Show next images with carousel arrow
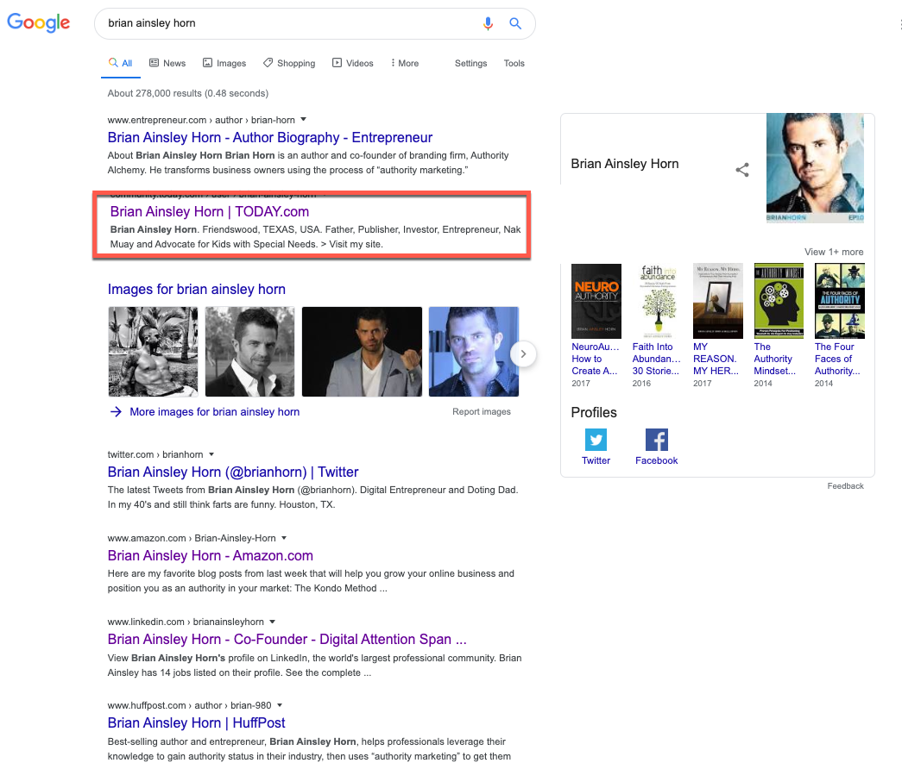This screenshot has height=763, width=902. (523, 354)
